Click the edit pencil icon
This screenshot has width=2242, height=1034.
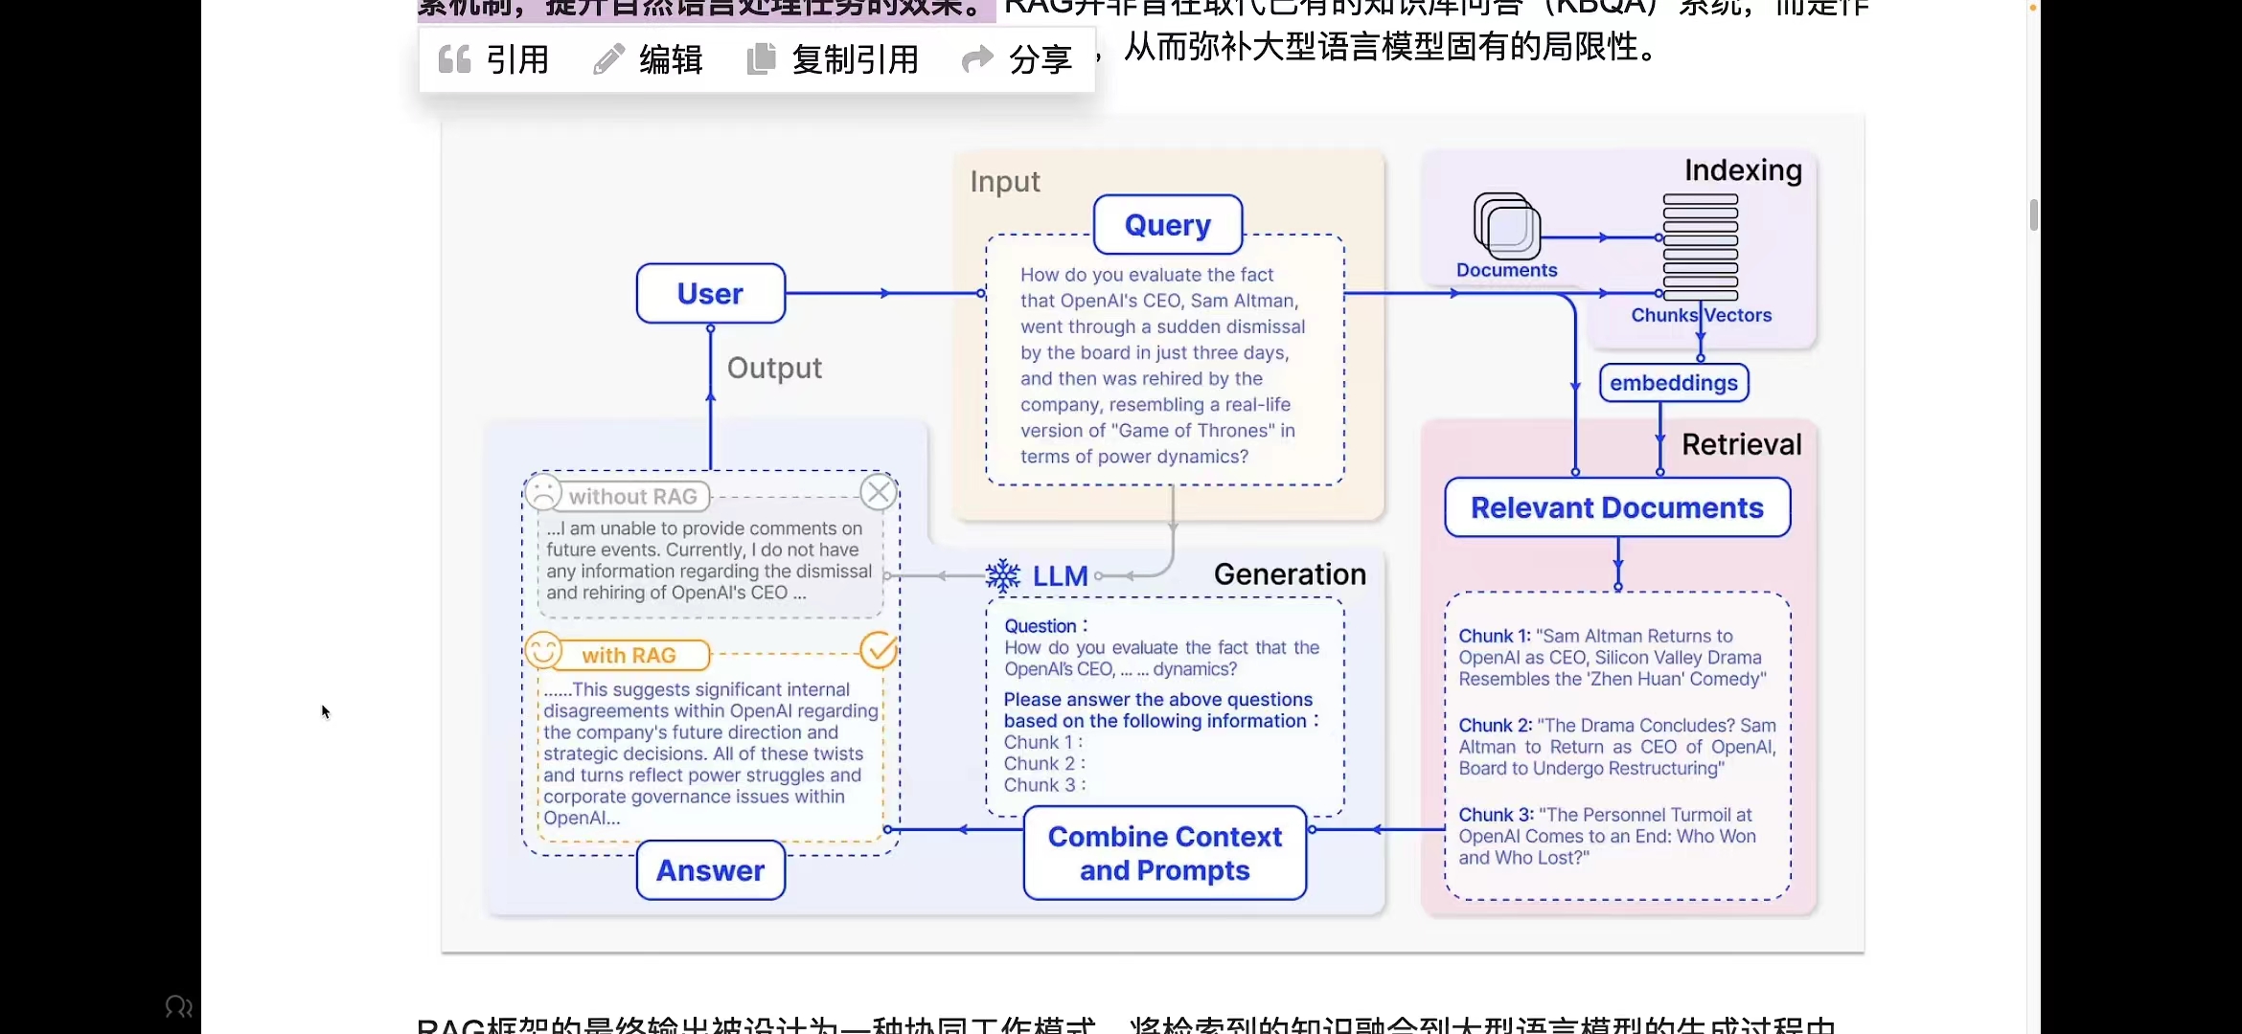click(x=607, y=60)
